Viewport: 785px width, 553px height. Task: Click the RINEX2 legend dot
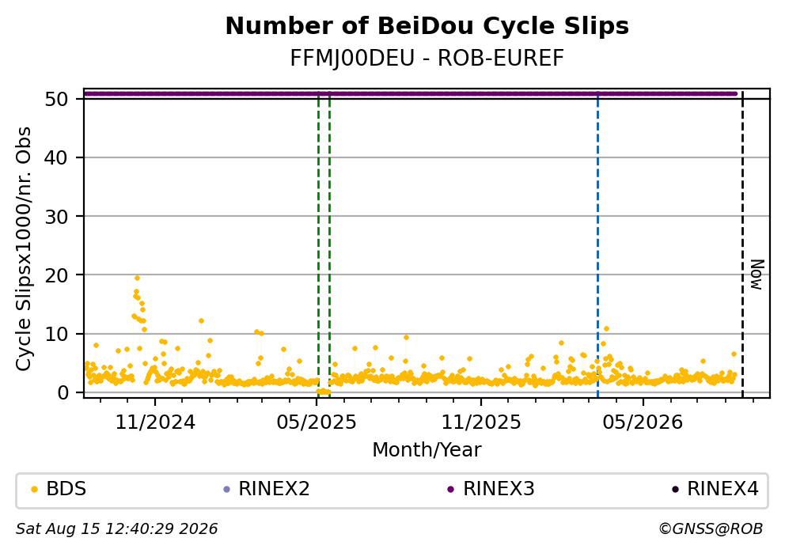pos(226,490)
